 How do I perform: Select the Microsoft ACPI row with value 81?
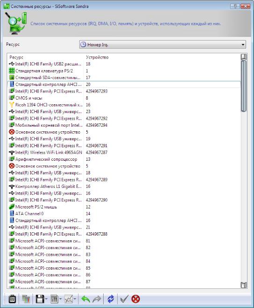[124, 241]
